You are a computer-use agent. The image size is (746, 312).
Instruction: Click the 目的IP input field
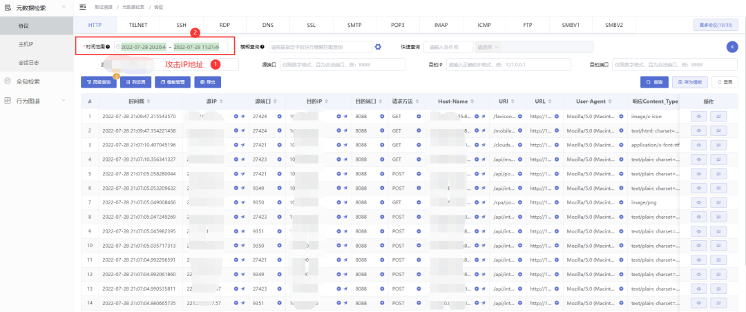(x=508, y=64)
